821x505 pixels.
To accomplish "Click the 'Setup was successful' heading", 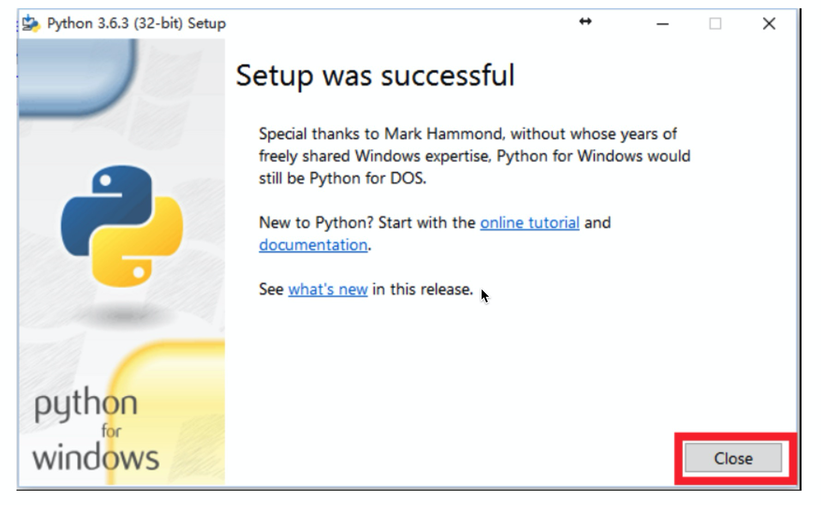I will coord(376,74).
